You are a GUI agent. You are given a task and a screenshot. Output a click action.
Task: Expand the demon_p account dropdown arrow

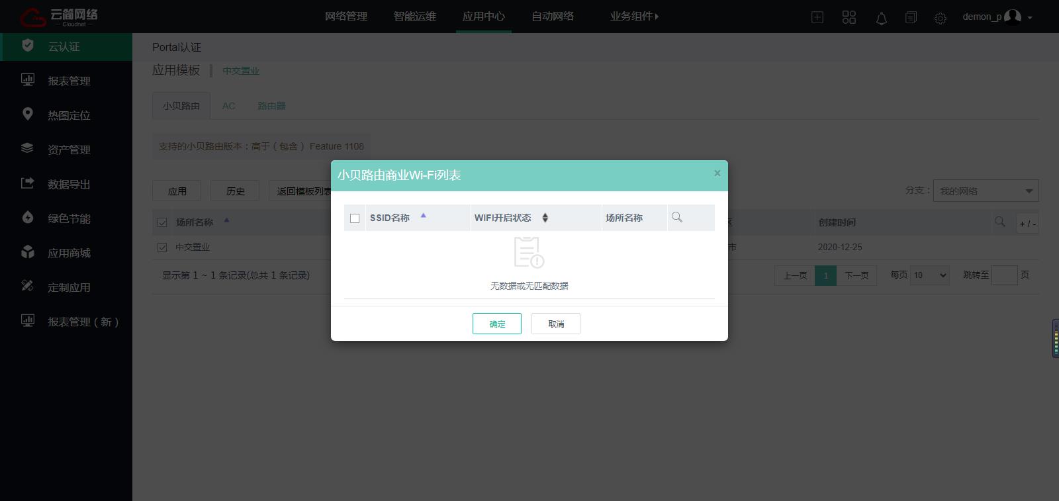tap(1030, 18)
